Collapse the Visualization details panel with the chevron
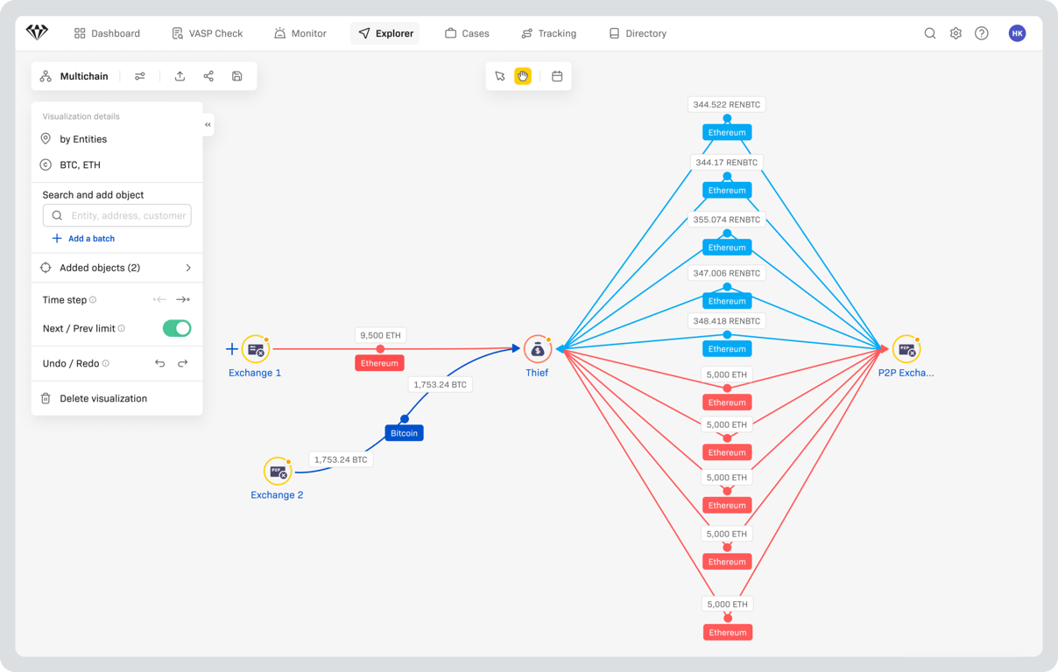 point(208,124)
